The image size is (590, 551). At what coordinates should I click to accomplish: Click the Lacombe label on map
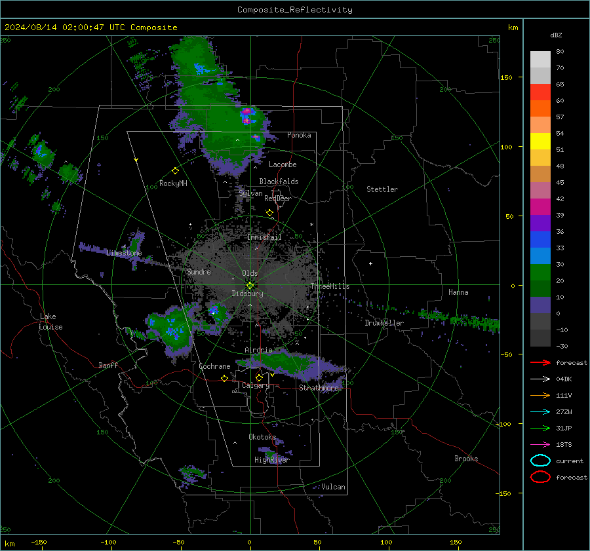click(283, 164)
